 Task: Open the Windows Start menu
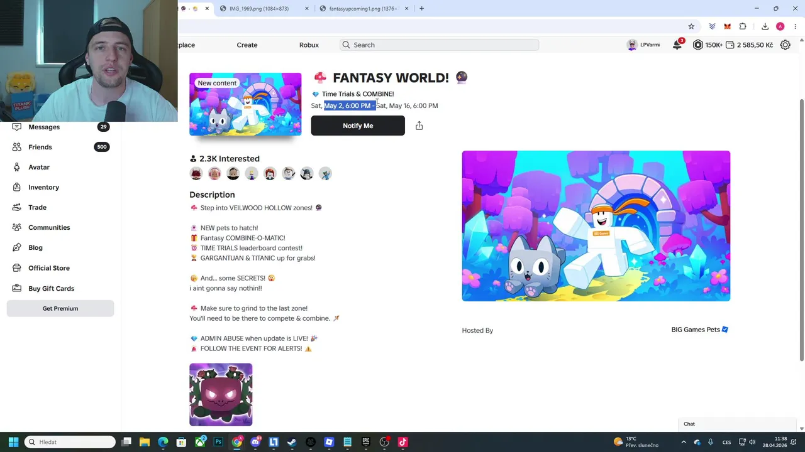(13, 442)
